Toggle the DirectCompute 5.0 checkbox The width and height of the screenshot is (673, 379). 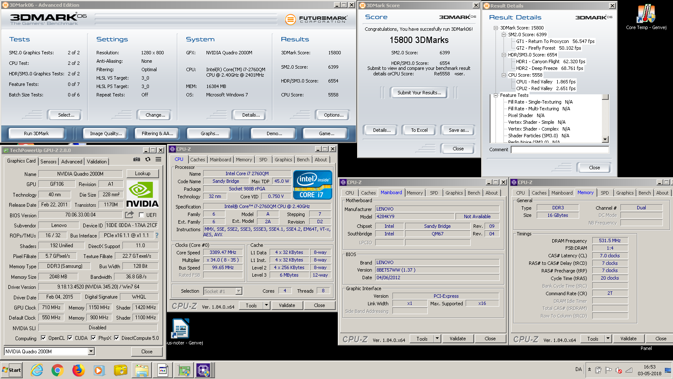pos(117,338)
